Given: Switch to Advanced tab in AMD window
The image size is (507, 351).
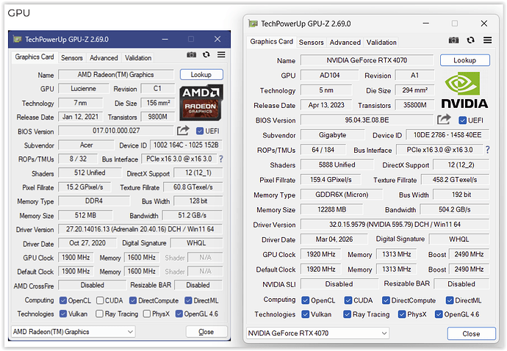Looking at the screenshot, I should pyautogui.click(x=104, y=58).
